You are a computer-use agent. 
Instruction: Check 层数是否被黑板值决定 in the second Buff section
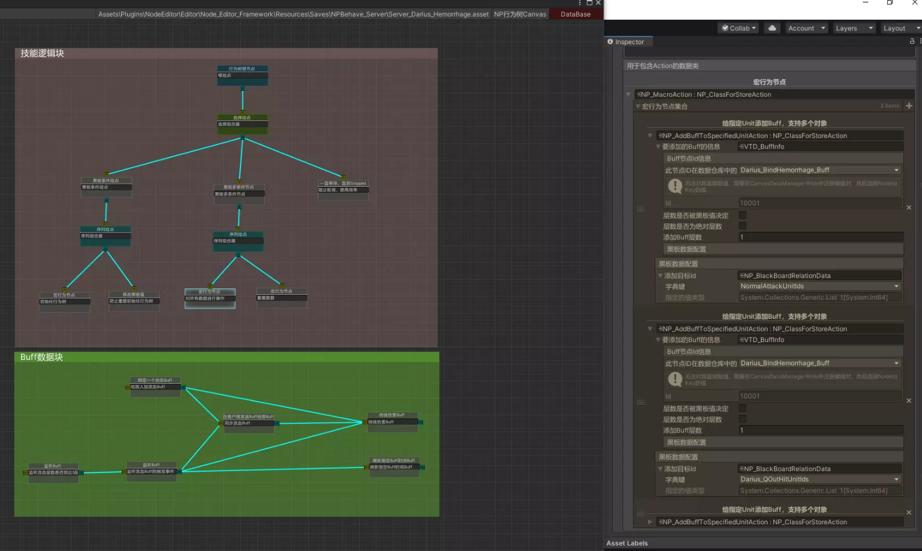[742, 408]
